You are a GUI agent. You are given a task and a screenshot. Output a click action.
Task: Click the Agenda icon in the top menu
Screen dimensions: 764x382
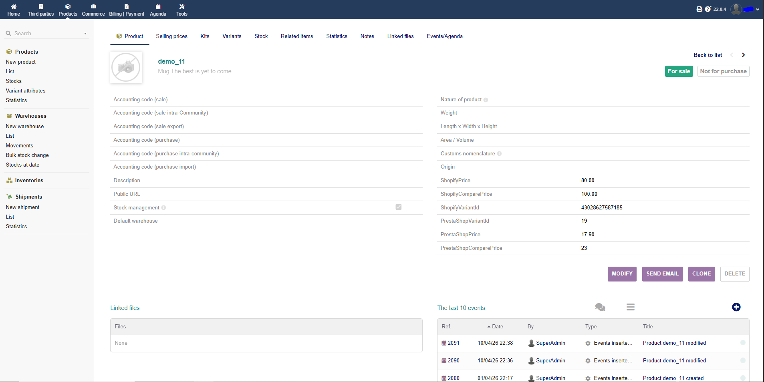coord(157,9)
